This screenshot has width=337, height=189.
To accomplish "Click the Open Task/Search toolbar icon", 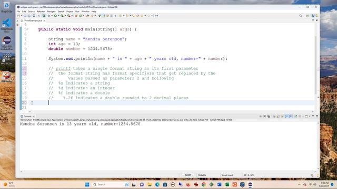I will coord(92,16).
